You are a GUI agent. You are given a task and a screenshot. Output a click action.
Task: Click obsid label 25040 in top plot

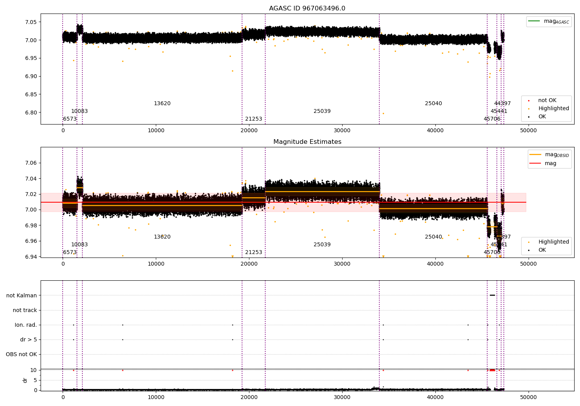coord(433,104)
